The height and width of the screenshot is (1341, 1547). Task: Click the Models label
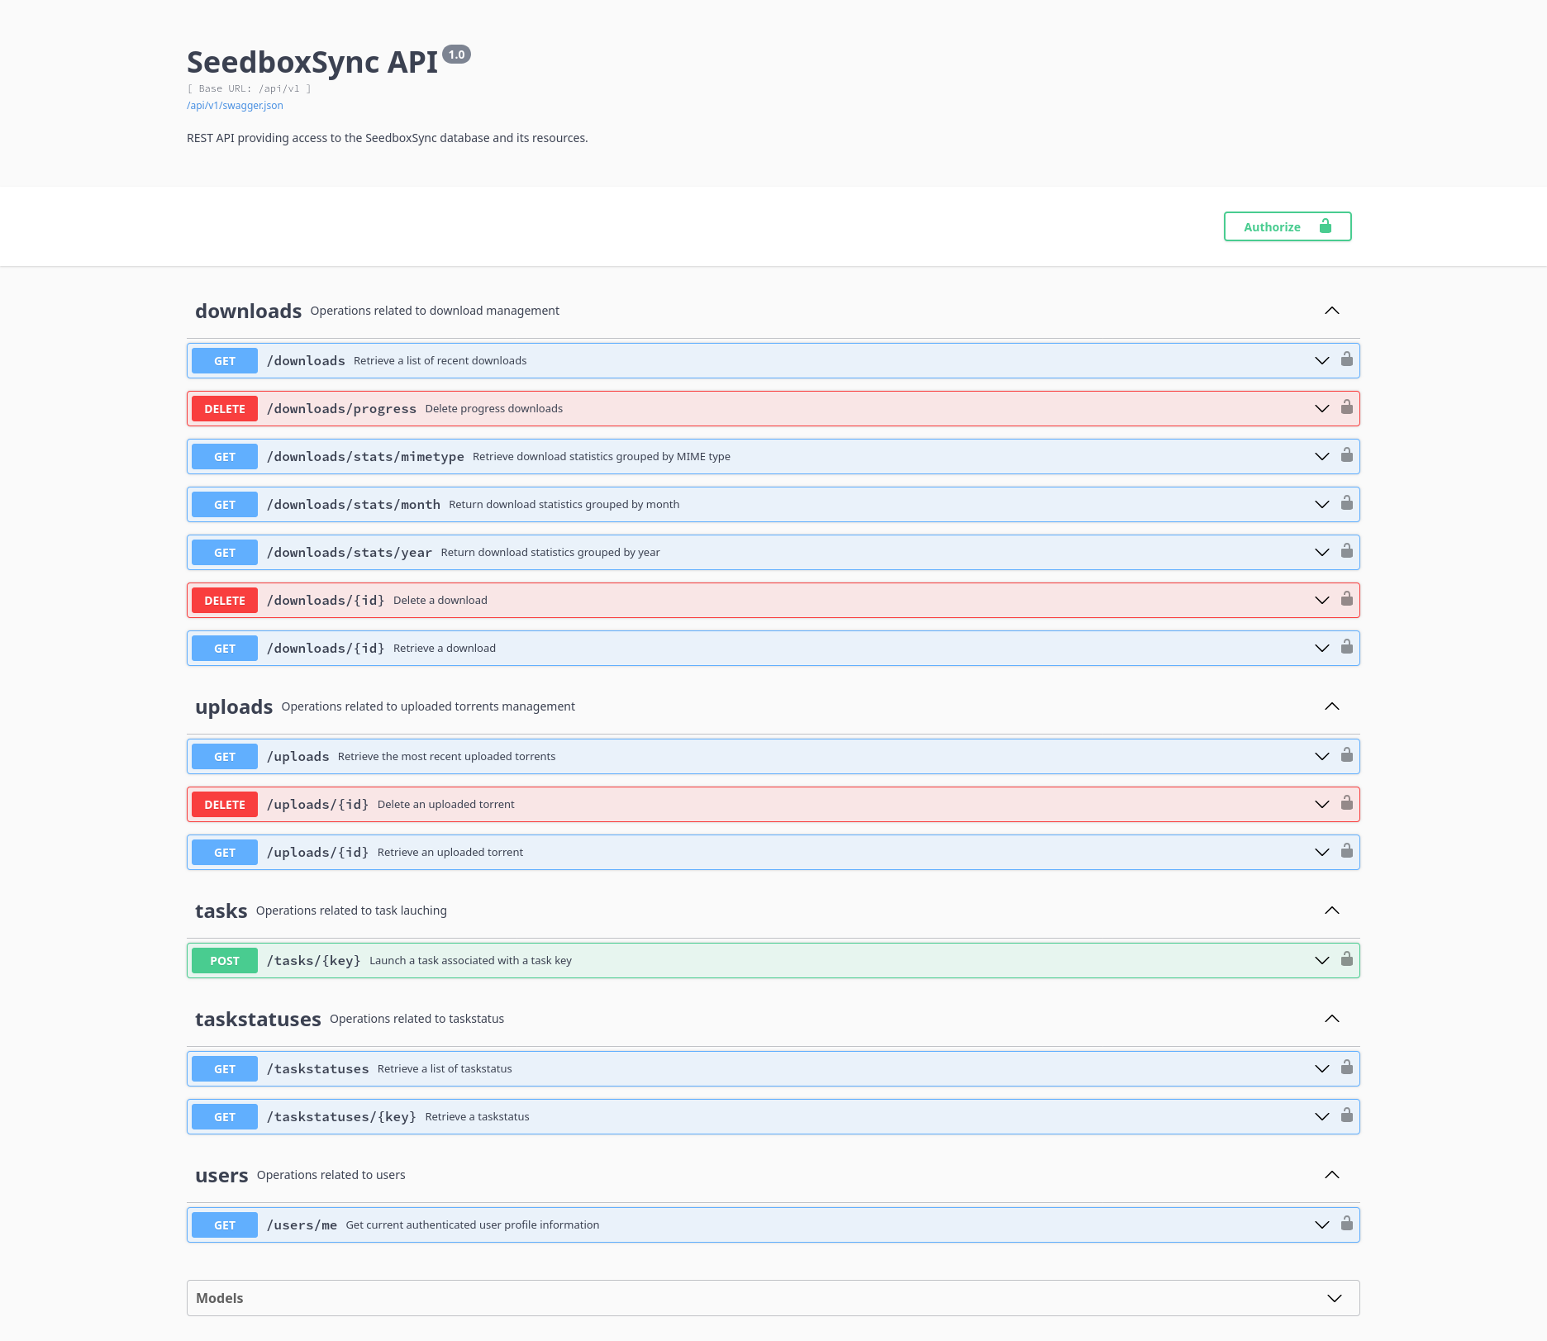click(x=220, y=1299)
